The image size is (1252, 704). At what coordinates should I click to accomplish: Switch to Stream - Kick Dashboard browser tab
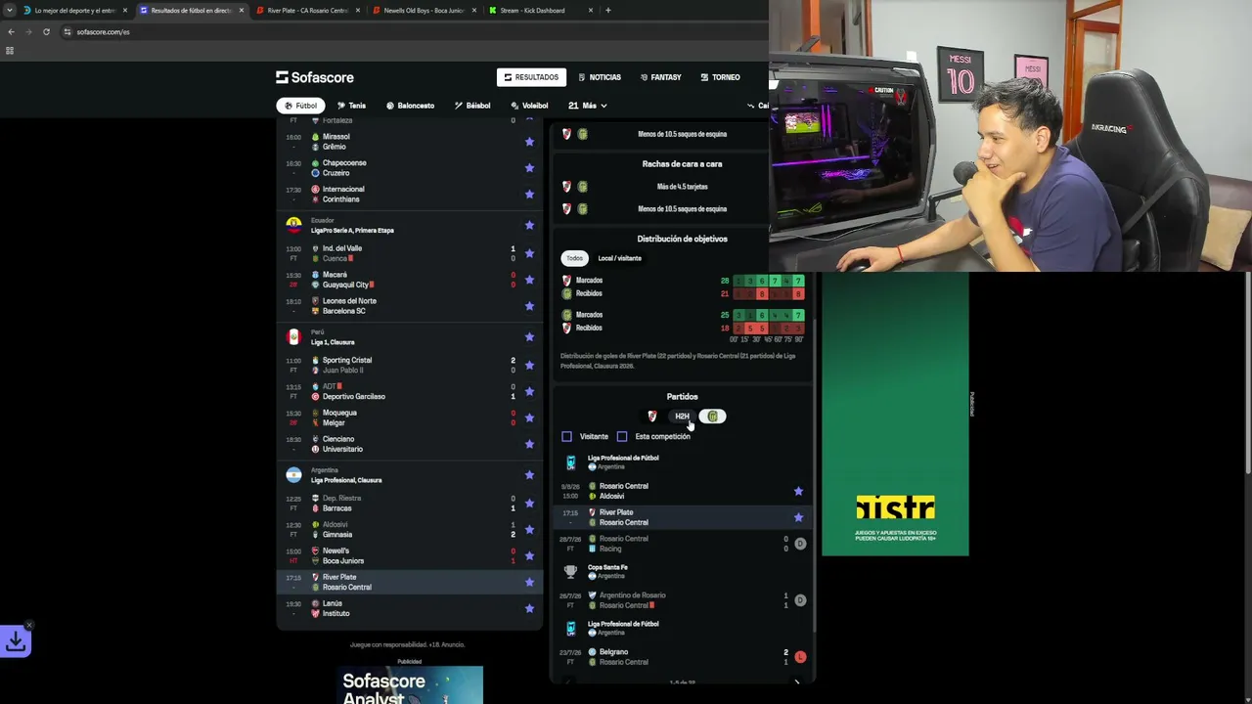(540, 11)
